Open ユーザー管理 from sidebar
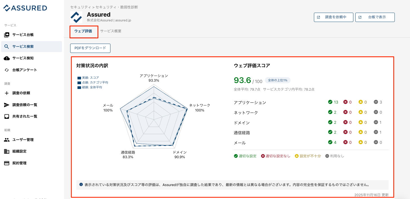Screen dimensions: 410x199 click(32, 140)
